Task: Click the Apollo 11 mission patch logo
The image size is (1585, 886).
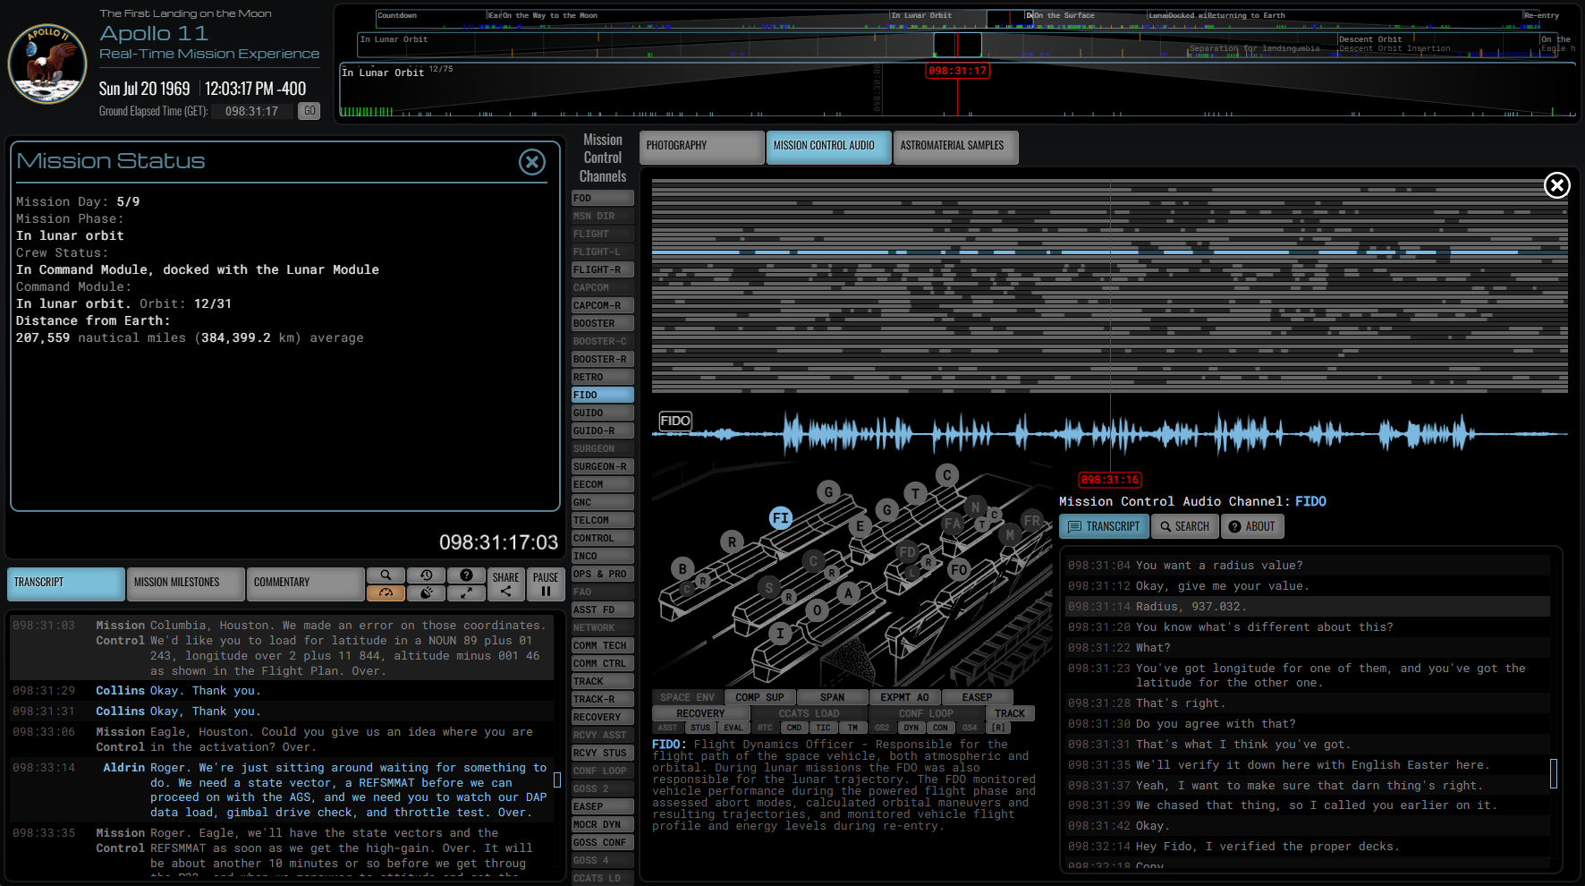Action: pyautogui.click(x=47, y=64)
